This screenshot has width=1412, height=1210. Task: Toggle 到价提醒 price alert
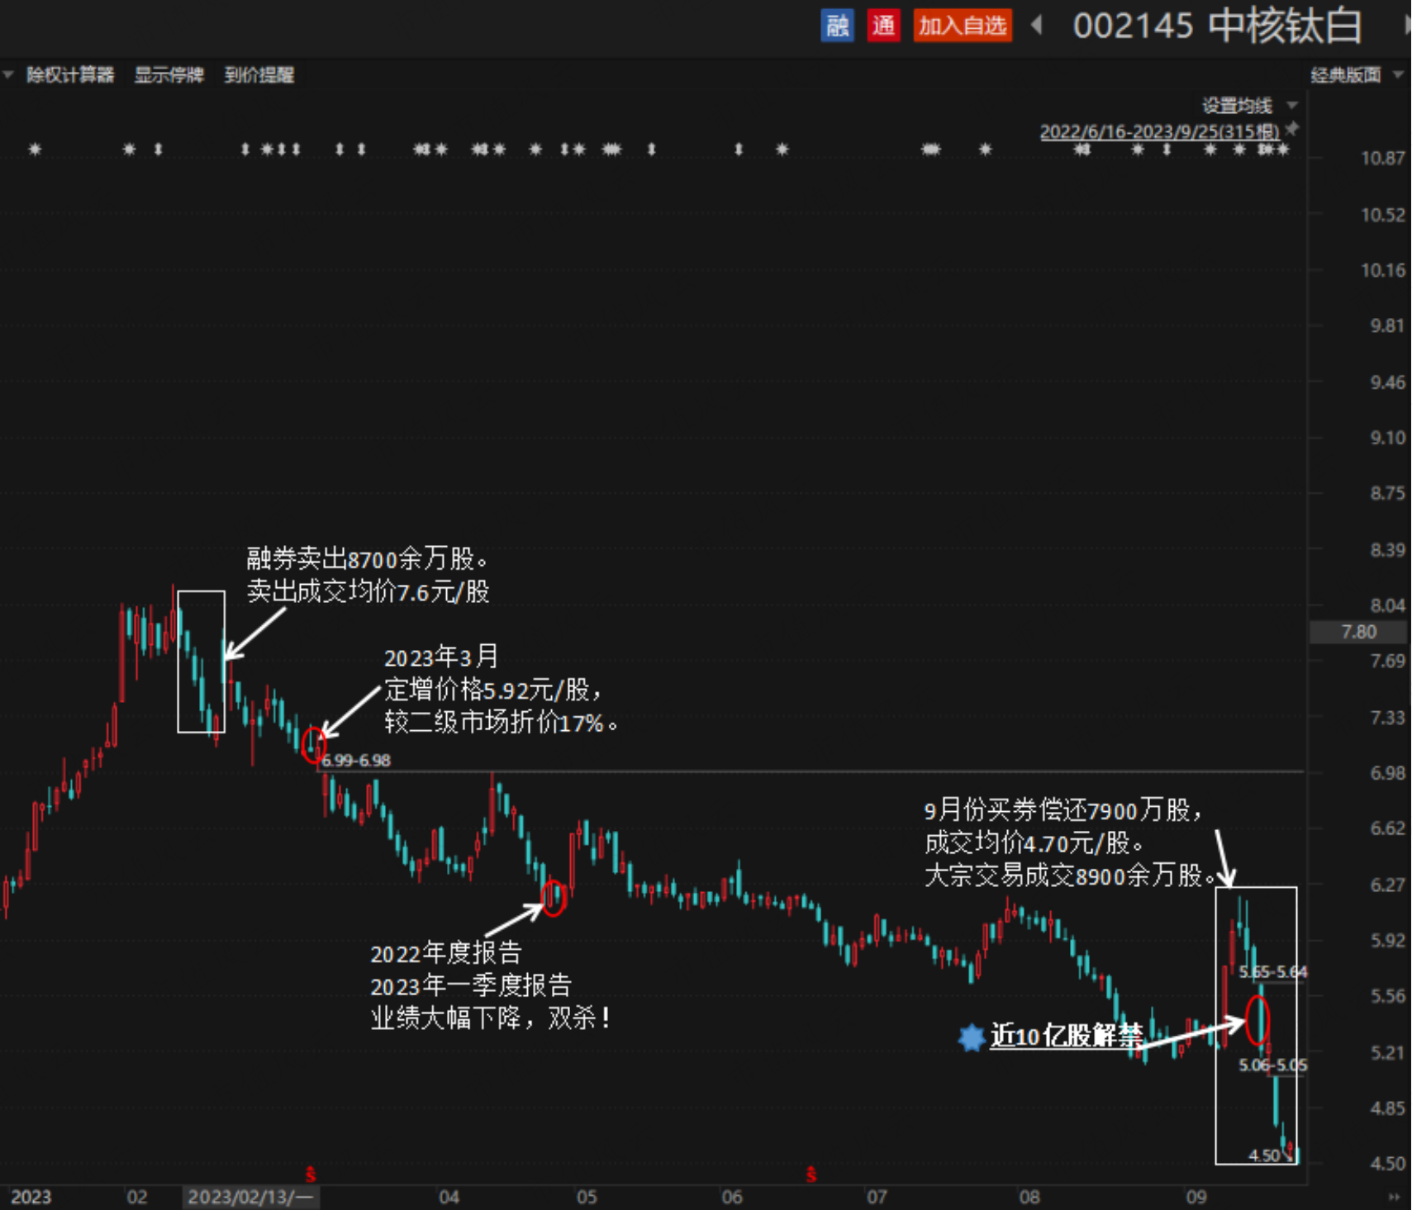tap(259, 75)
